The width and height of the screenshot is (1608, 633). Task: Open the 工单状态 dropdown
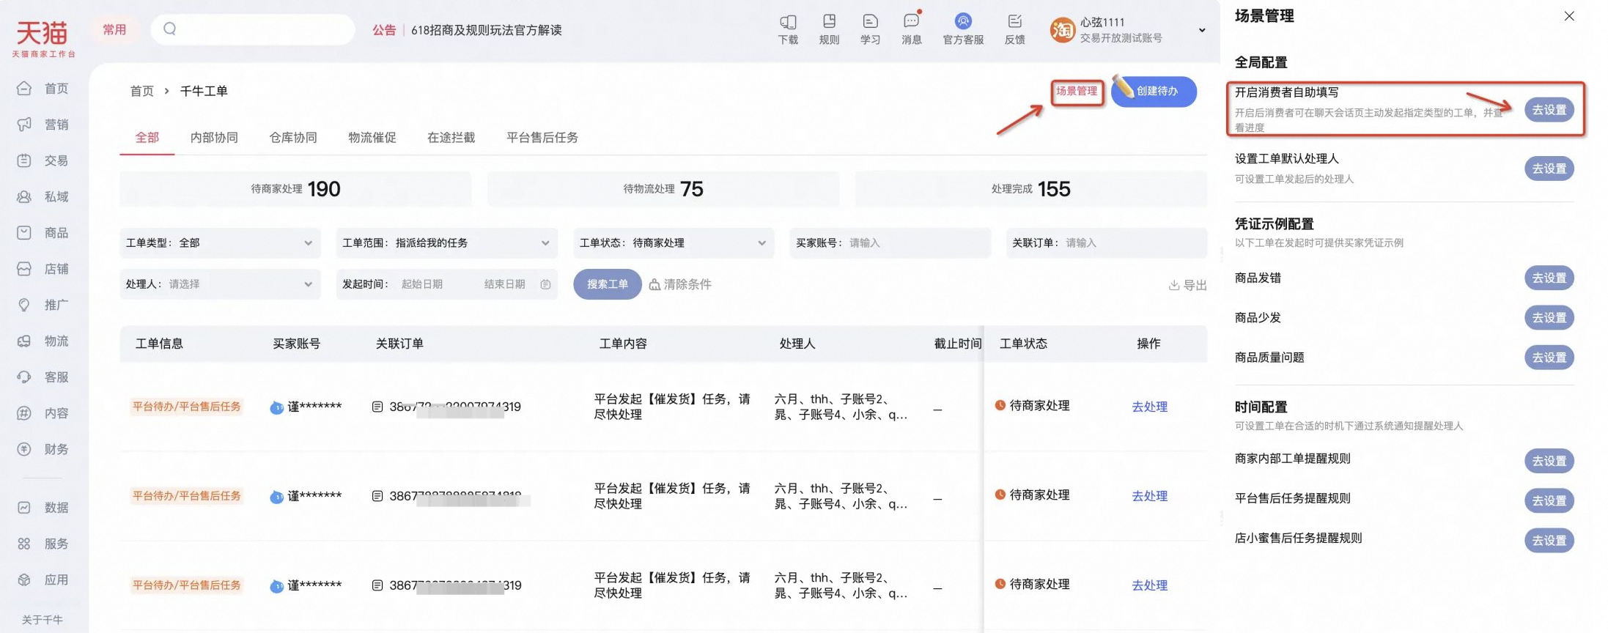coord(674,243)
